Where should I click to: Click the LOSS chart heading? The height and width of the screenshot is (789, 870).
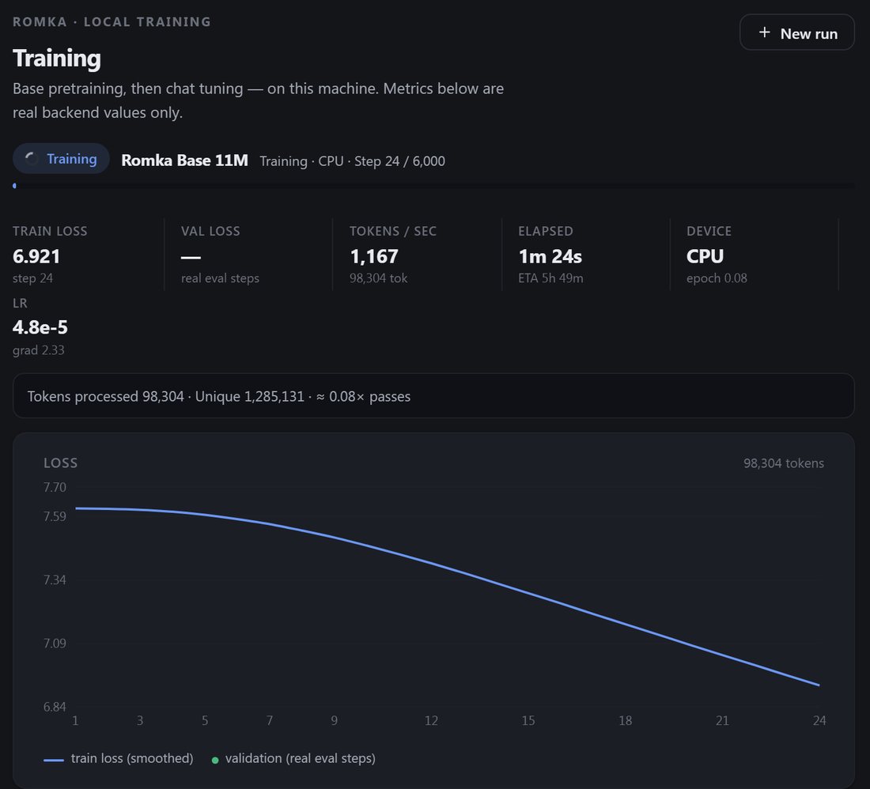pyautogui.click(x=60, y=463)
